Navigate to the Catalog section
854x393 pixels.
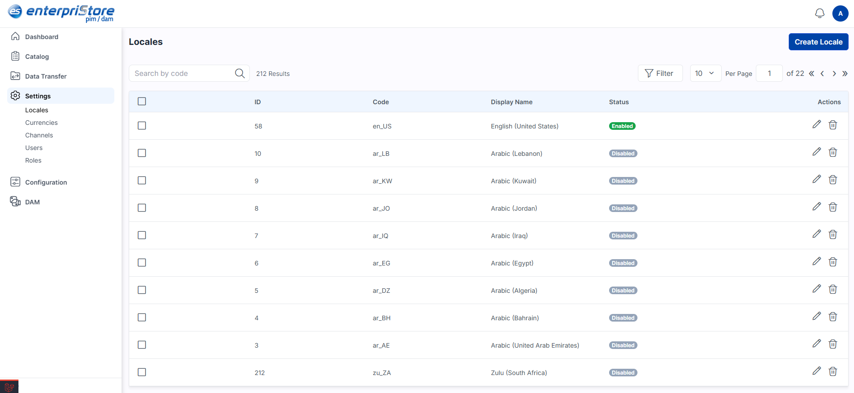click(x=37, y=57)
